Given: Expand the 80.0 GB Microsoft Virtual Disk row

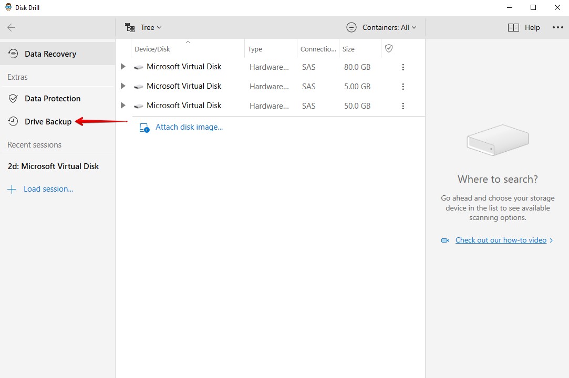Looking at the screenshot, I should (x=123, y=67).
